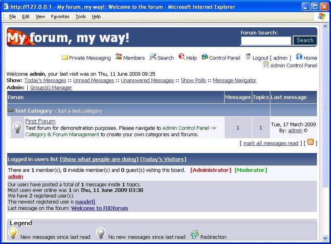Click Show what people are doing link

click(x=99, y=159)
